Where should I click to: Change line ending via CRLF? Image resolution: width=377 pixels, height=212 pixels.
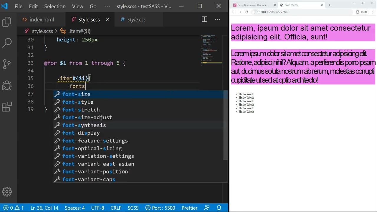point(116,208)
